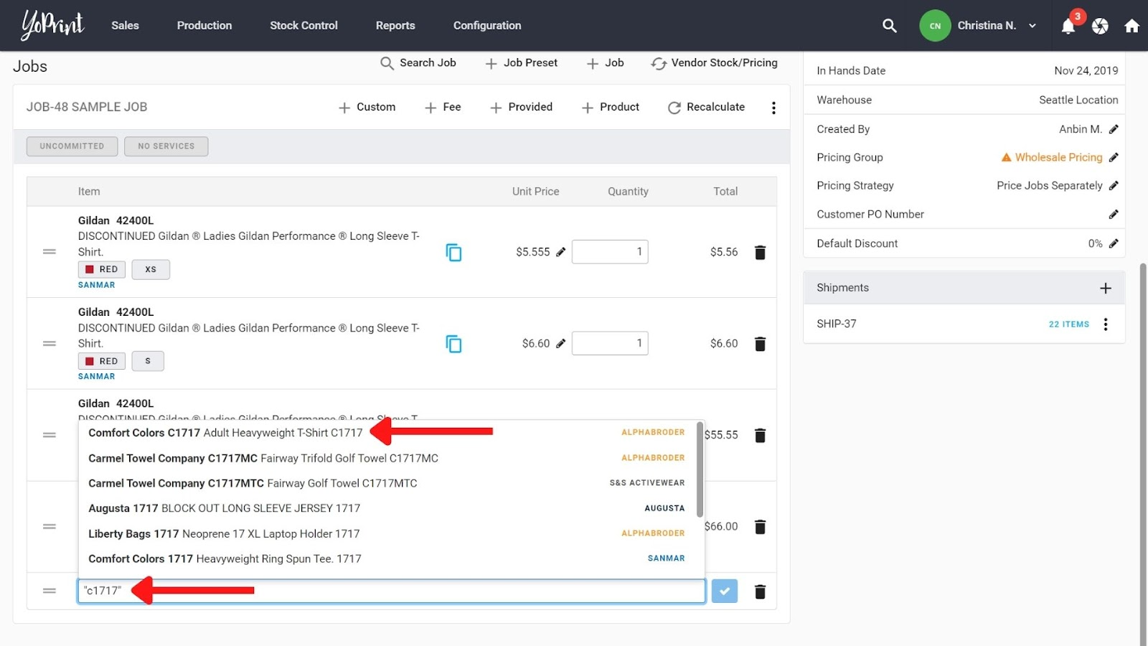Select Liberty Bags 1717 Laptop Holder
This screenshot has height=646, width=1148.
coord(387,533)
